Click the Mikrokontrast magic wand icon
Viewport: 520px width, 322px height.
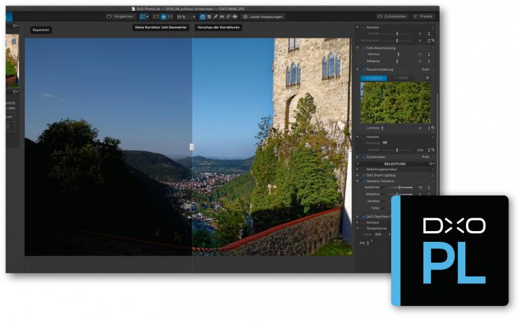(x=433, y=40)
